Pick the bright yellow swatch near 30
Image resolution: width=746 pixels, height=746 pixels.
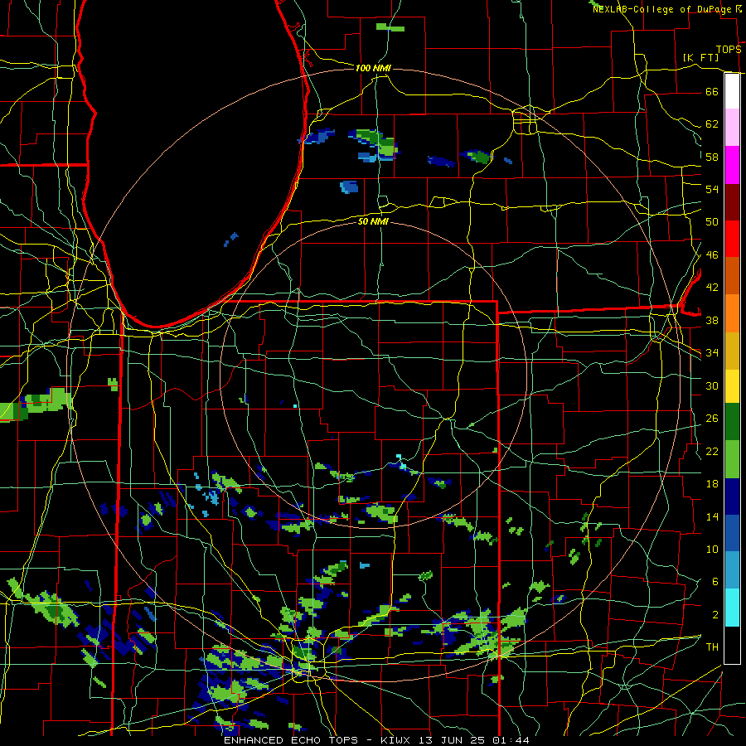pyautogui.click(x=732, y=386)
